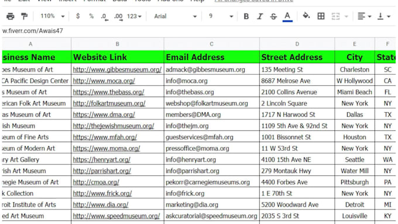The height and width of the screenshot is (224, 398).
Task: Open the thebass.org link
Action: click(x=108, y=92)
